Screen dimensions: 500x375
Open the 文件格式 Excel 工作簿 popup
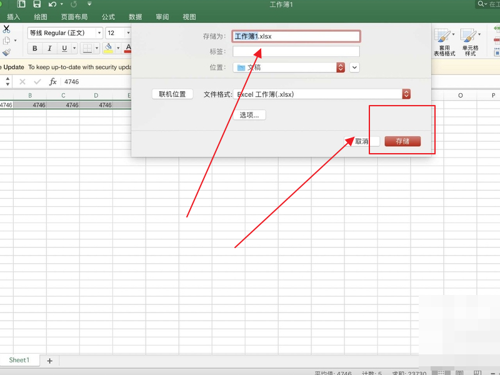coord(322,94)
